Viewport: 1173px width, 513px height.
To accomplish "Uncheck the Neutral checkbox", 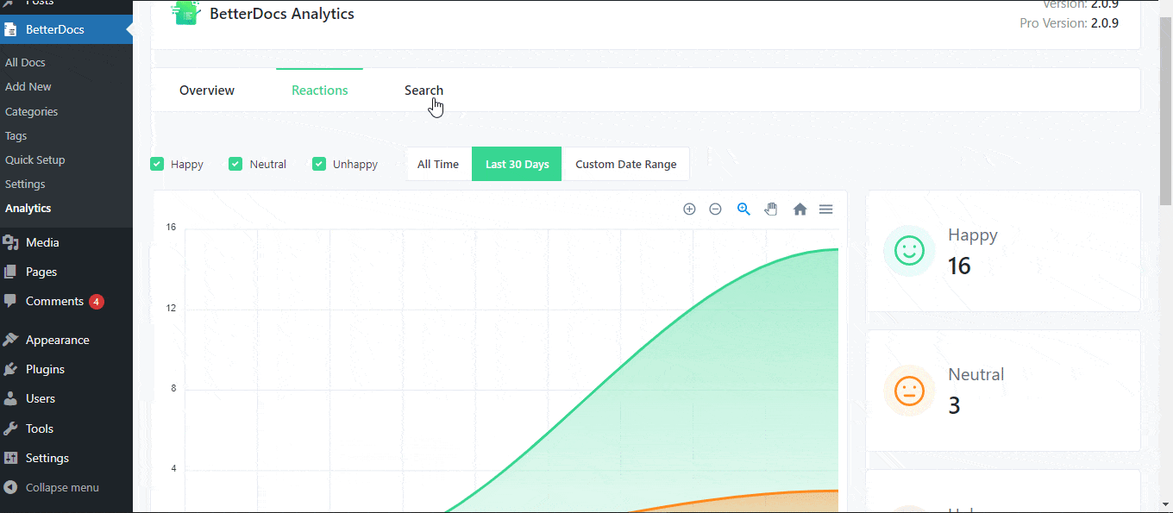I will [235, 164].
